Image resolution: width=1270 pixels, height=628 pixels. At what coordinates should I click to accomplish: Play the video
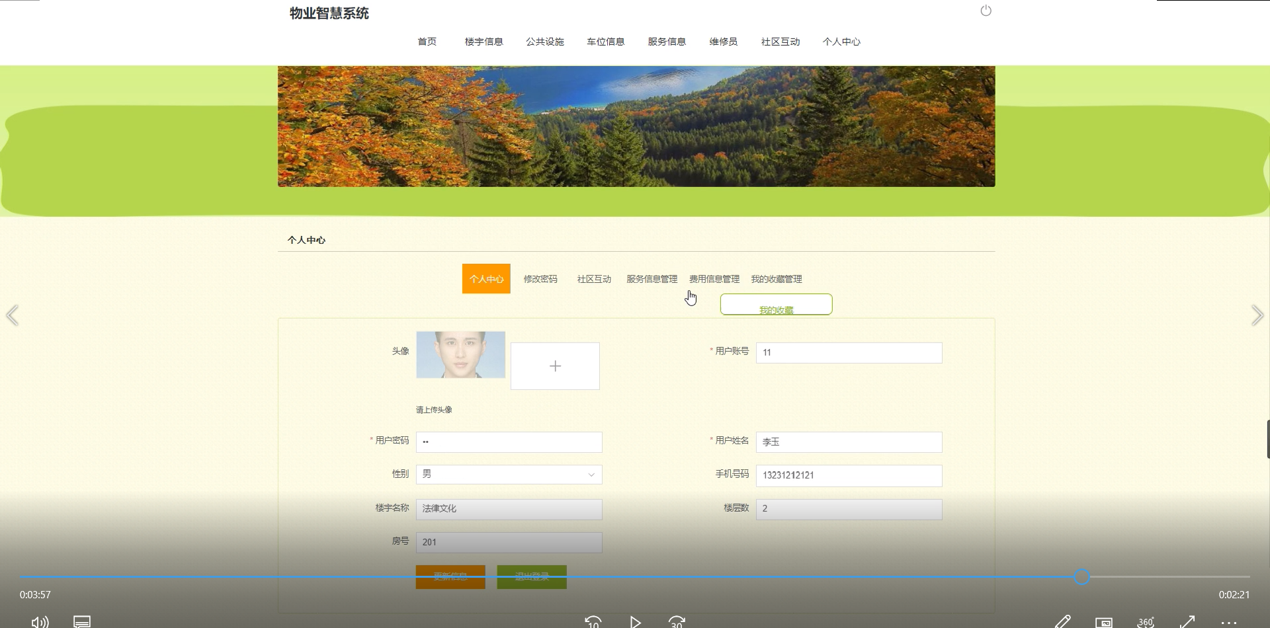click(635, 622)
